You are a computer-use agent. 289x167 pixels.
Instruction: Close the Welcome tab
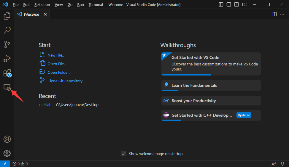(x=45, y=14)
